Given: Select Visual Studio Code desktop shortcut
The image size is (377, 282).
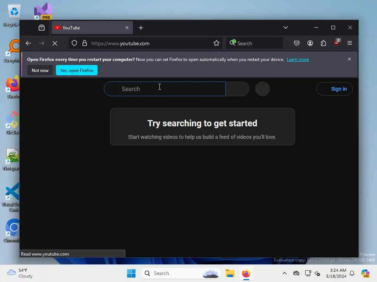Looking at the screenshot, I should click(11, 197).
